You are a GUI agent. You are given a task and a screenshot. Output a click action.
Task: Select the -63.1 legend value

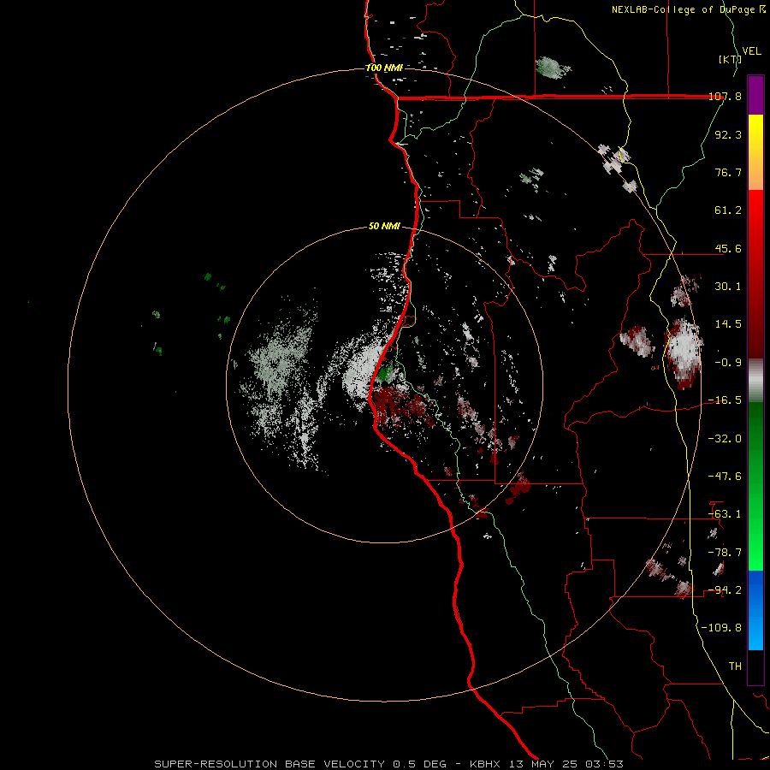click(x=725, y=514)
